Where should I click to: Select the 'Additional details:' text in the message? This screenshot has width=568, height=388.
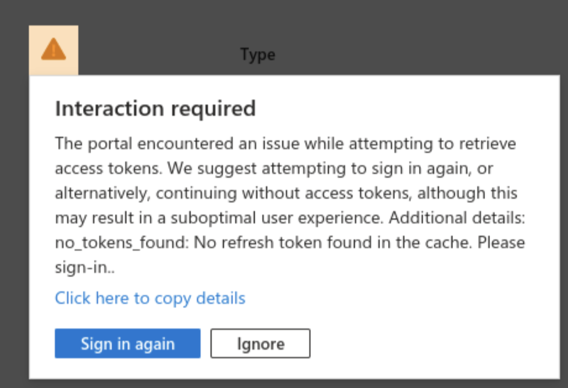[x=457, y=218]
